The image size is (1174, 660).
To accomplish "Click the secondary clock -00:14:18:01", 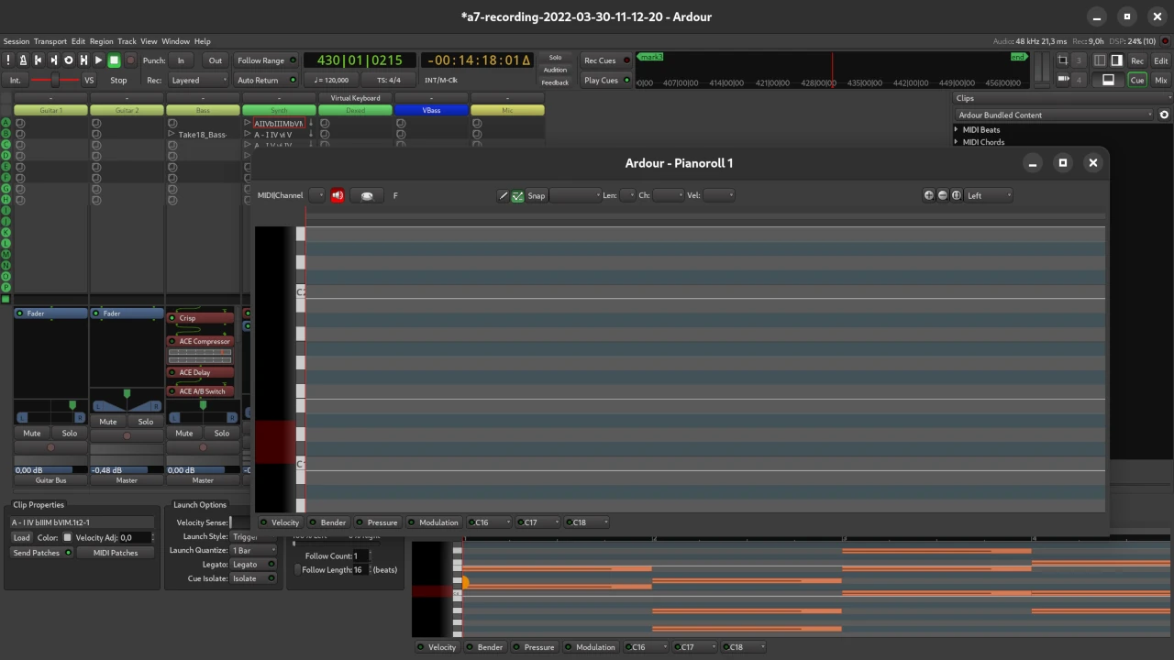I will pyautogui.click(x=478, y=60).
